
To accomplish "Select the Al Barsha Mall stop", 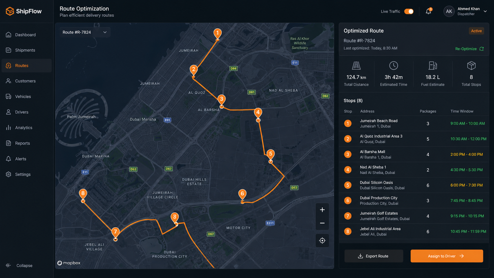I will tap(414, 154).
